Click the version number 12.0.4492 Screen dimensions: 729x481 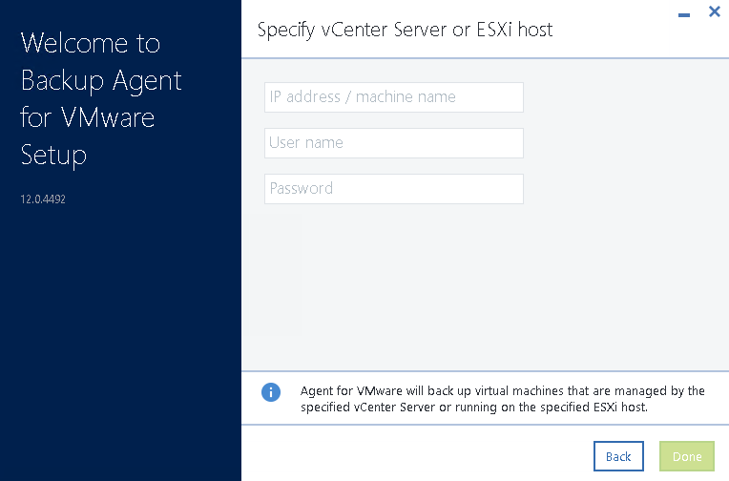43,199
